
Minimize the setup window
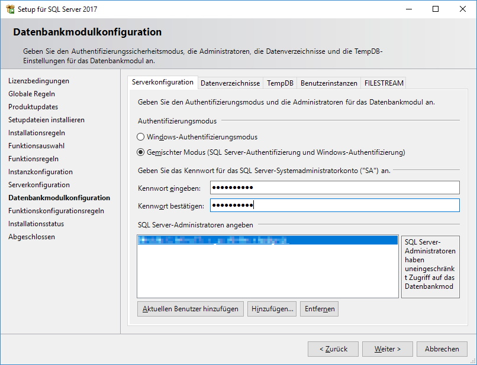tap(409, 9)
